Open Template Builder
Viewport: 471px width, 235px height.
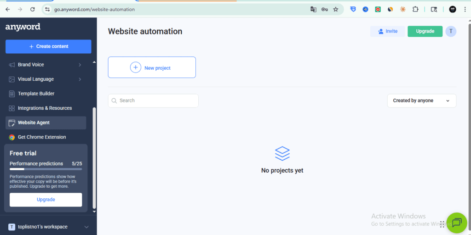tap(45, 94)
